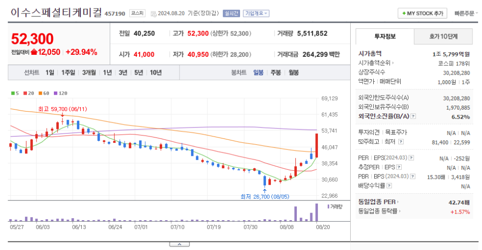Viewport: 482px width, 250px height.
Task: Click the 전일 value 40,250
Action: [x=144, y=33]
